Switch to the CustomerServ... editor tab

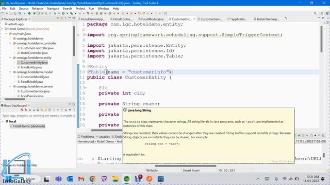coord(210,19)
